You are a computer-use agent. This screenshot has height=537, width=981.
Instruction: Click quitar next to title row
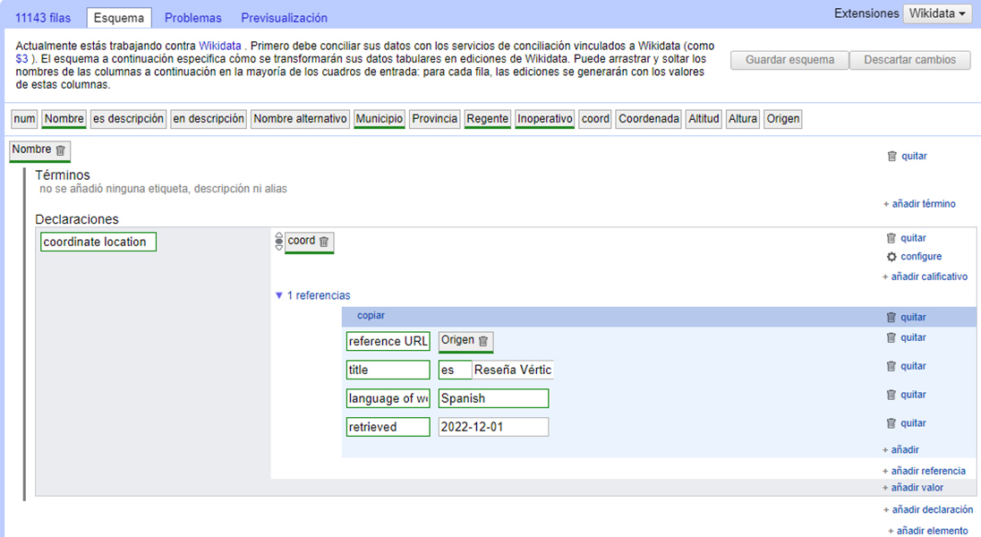pyautogui.click(x=906, y=366)
